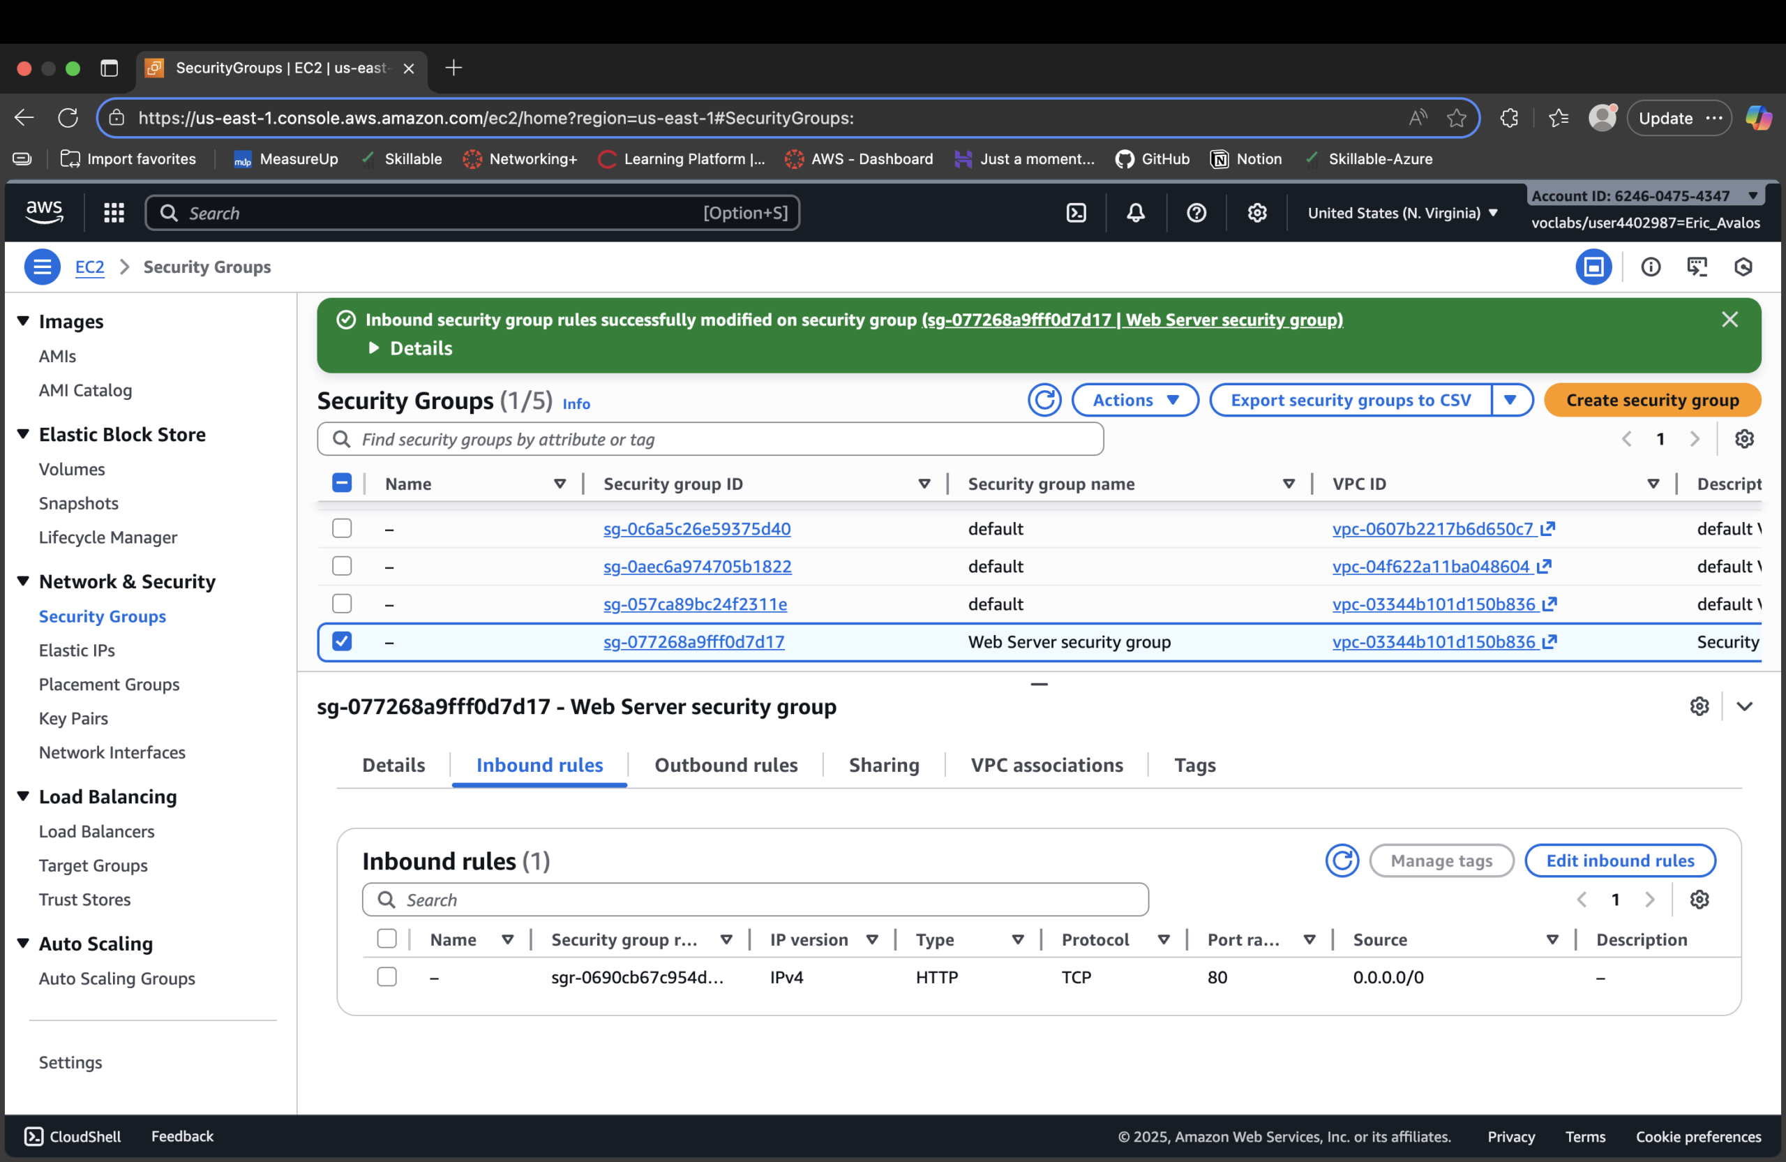Deselect the Web Server security group checkbox

341,642
